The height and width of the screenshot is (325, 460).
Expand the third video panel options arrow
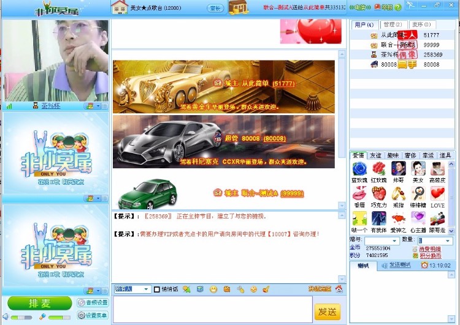tap(98, 291)
